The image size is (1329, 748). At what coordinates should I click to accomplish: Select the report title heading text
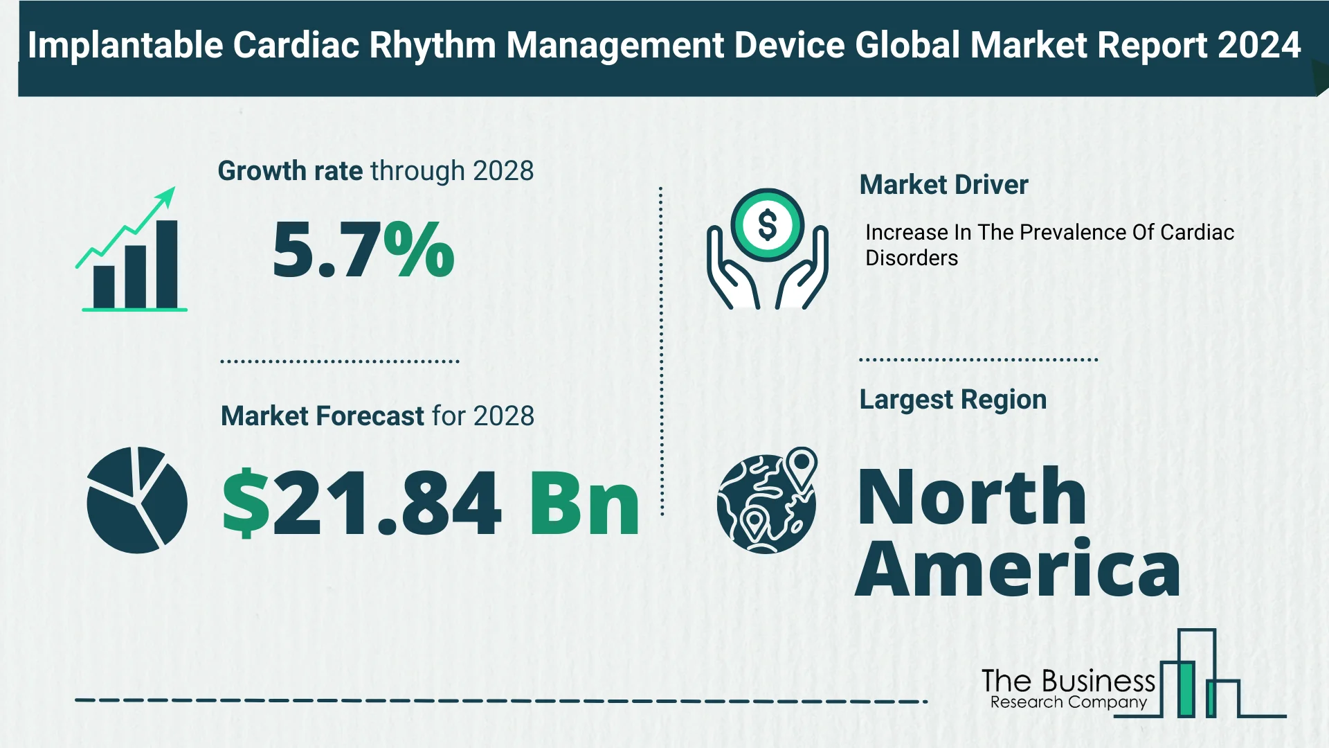click(664, 46)
